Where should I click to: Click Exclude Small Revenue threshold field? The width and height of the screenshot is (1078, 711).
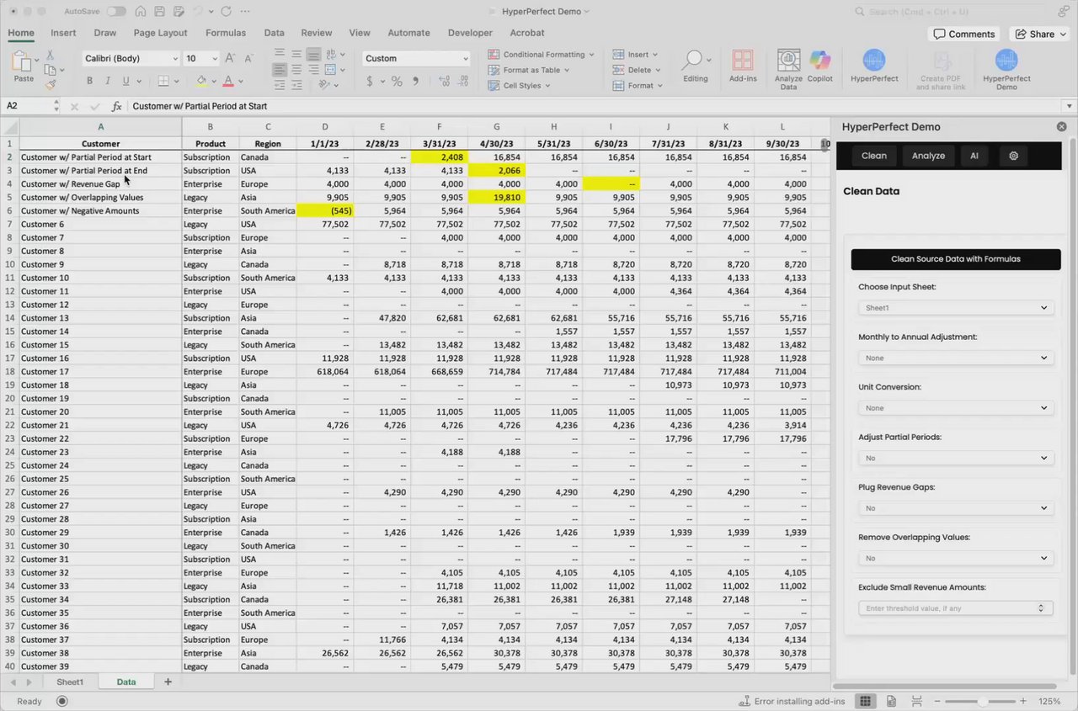pos(956,608)
